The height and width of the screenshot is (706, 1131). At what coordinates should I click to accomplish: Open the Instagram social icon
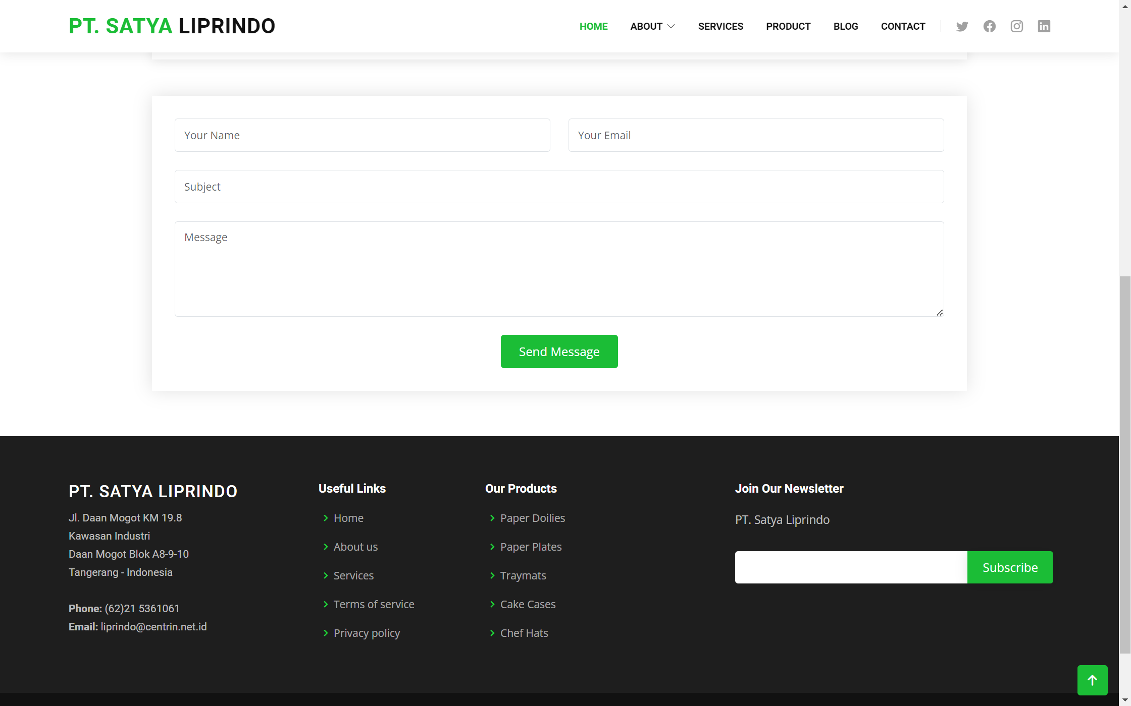coord(1016,26)
